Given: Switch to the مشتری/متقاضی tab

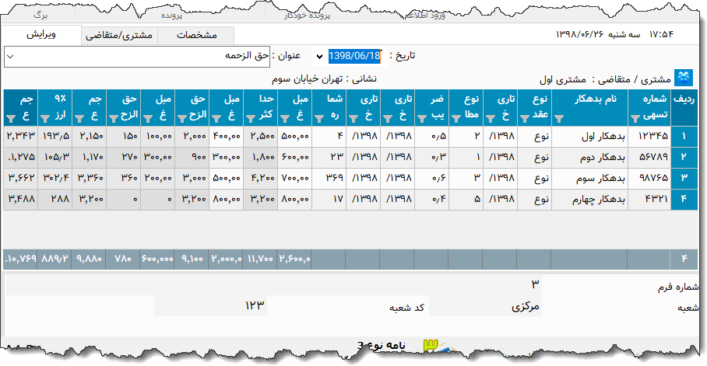Looking at the screenshot, I should [119, 35].
